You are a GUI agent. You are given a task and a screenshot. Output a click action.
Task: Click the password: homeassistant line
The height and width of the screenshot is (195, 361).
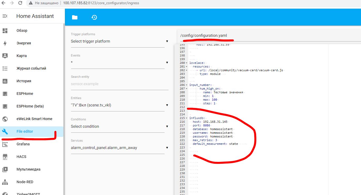point(213,137)
